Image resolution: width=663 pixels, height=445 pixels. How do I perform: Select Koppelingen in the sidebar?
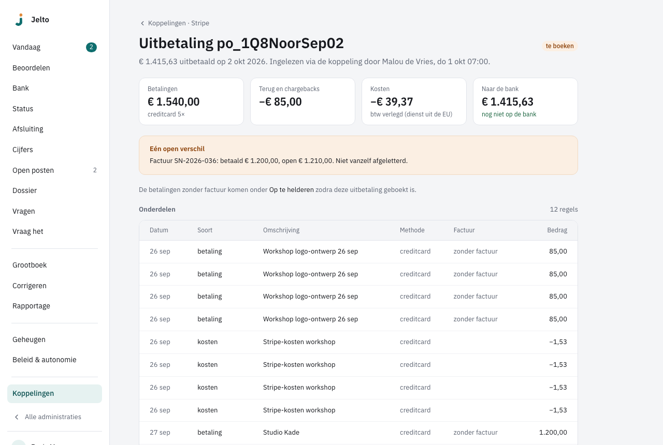tap(54, 393)
